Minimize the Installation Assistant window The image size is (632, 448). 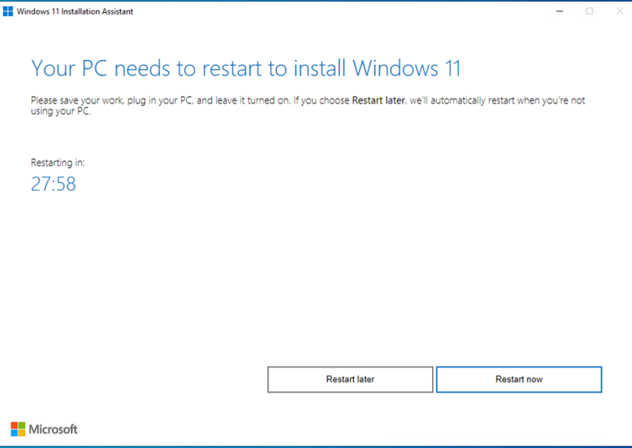[559, 11]
